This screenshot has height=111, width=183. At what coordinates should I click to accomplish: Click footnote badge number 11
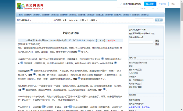point(70,106)
